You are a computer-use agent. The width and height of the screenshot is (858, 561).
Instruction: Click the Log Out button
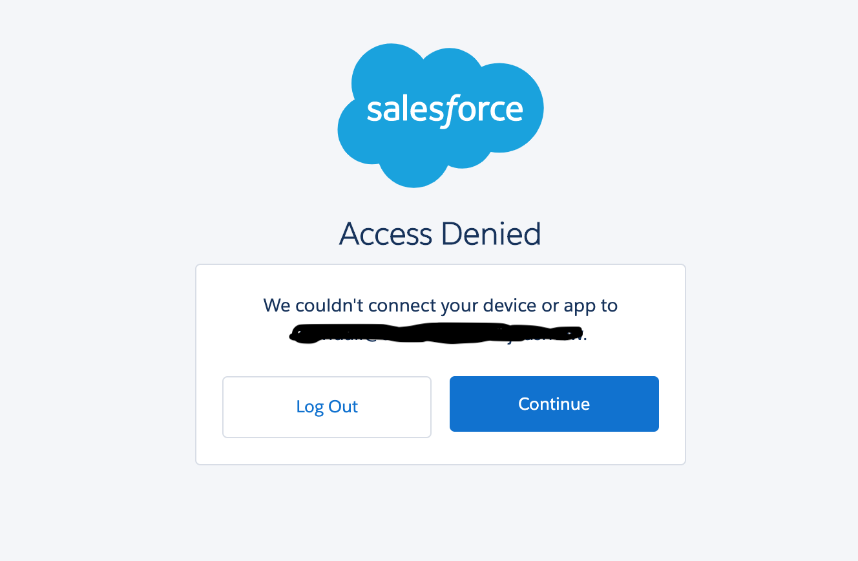click(x=327, y=407)
